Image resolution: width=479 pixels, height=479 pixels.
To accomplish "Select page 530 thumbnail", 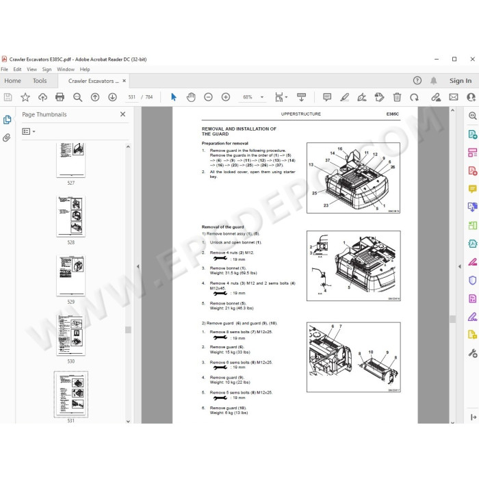I will 71,335.
